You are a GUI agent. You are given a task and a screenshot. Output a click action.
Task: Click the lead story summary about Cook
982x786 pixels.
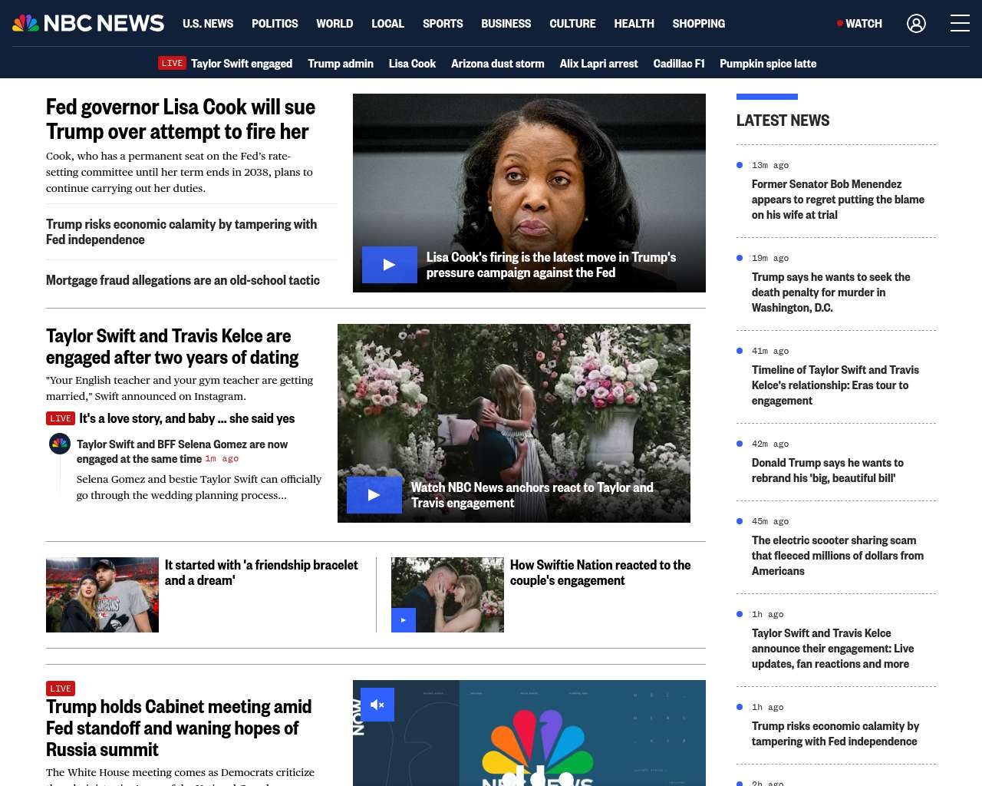(x=180, y=172)
